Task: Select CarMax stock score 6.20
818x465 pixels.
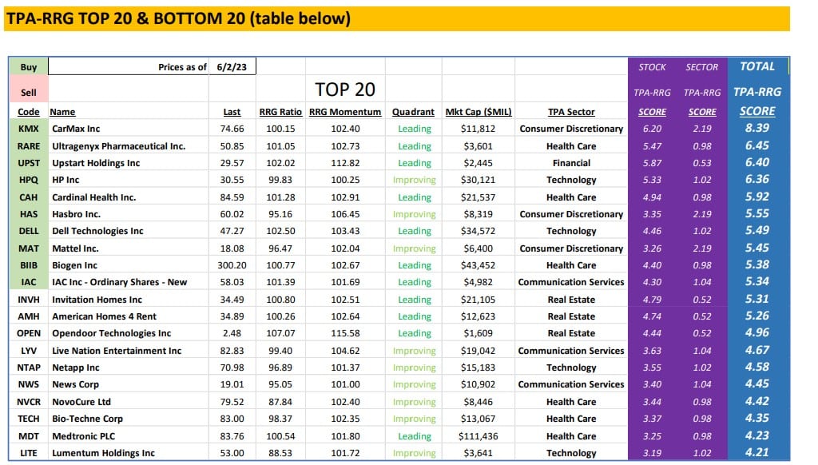Action: point(652,129)
